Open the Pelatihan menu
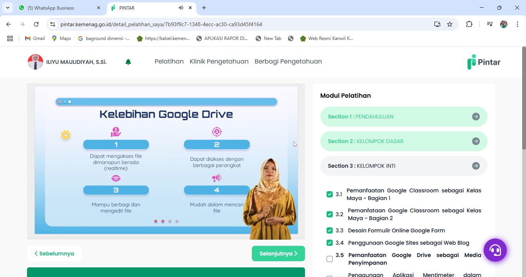 point(169,62)
